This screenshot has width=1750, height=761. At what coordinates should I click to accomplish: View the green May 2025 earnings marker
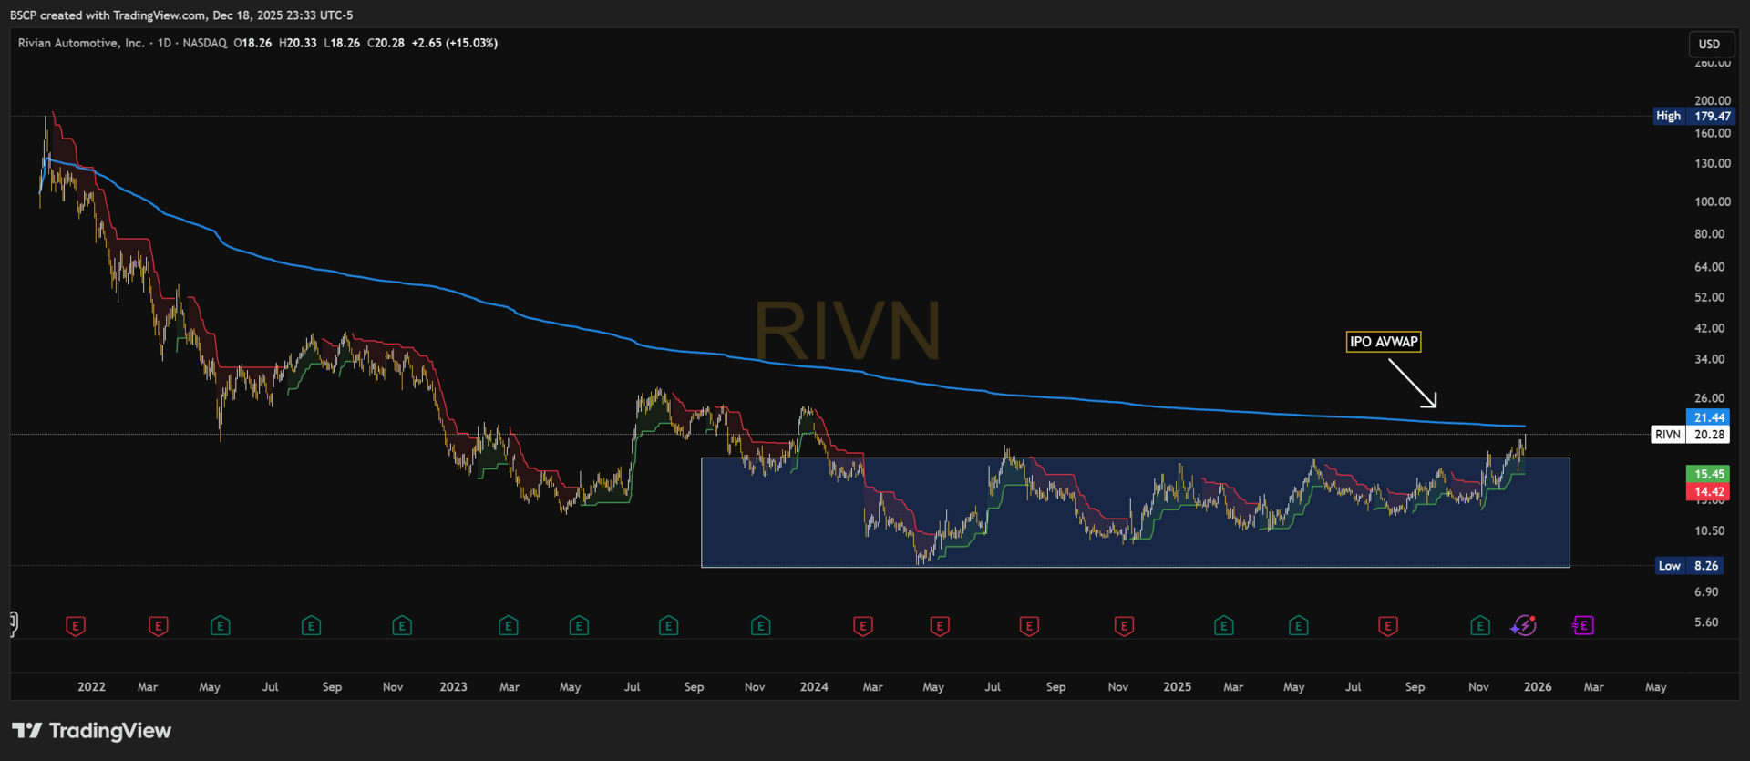point(1299,626)
